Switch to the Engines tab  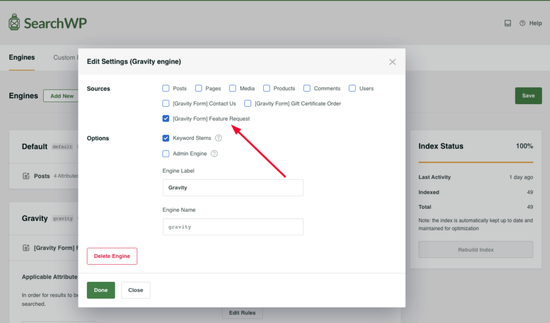pyautogui.click(x=22, y=58)
